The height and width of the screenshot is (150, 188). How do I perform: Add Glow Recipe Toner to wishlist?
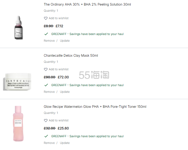58,121
